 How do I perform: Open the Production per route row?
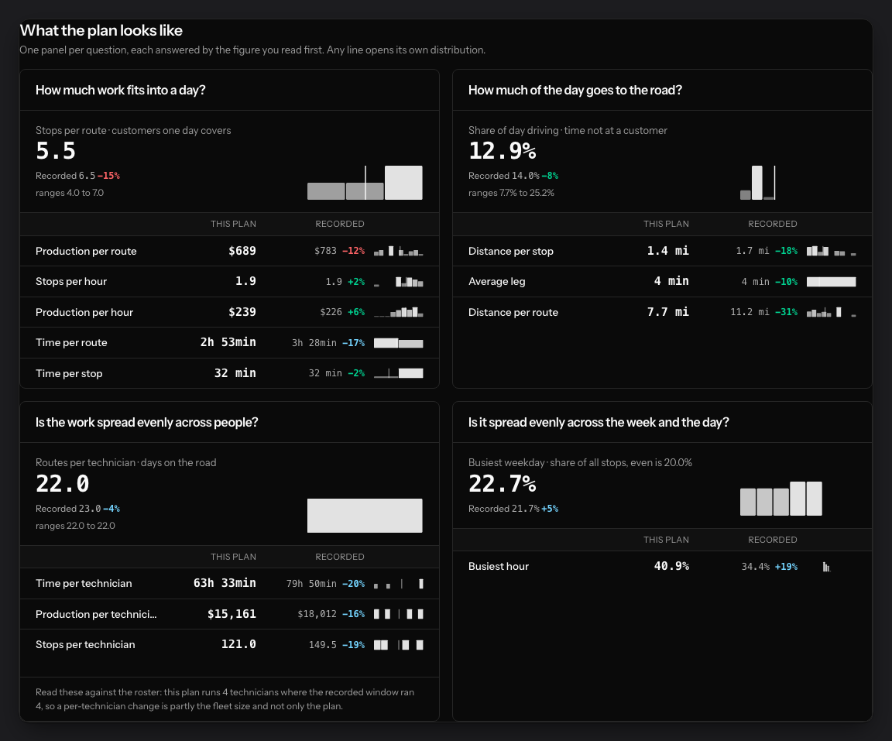click(229, 251)
